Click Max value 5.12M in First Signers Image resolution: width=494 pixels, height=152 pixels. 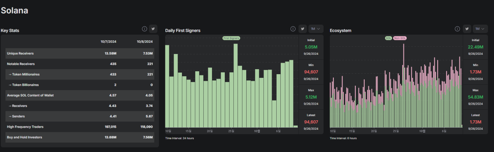(x=311, y=97)
